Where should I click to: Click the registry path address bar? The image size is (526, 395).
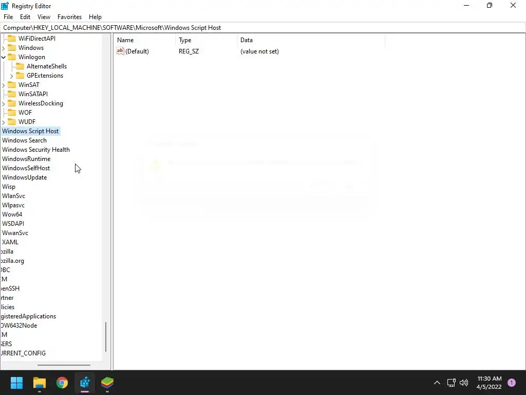pos(263,28)
